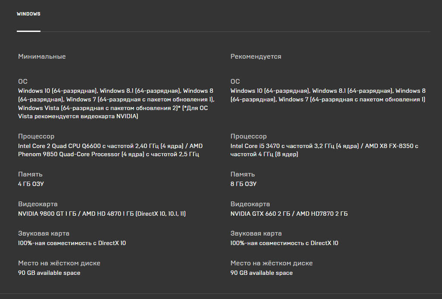Click the 8 ГБ ОЗУ memory value

(x=243, y=184)
